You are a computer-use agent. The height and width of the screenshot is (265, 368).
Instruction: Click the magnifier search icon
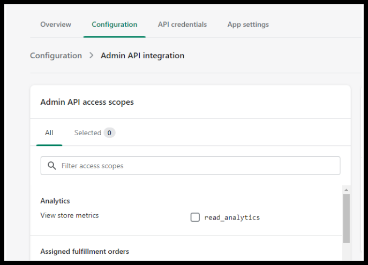point(52,166)
